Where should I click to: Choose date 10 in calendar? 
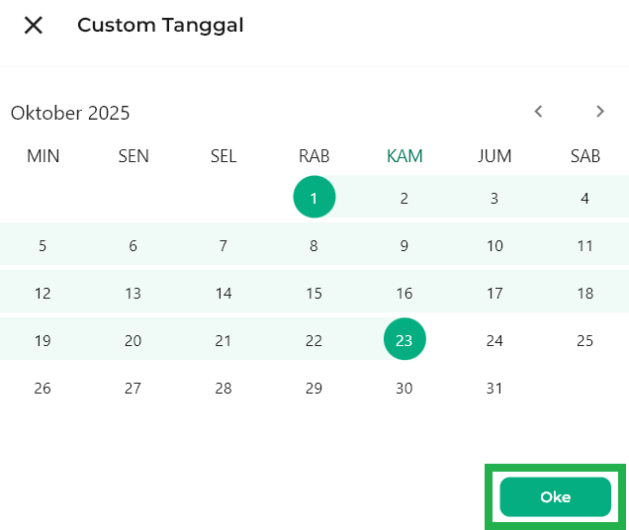coord(494,245)
